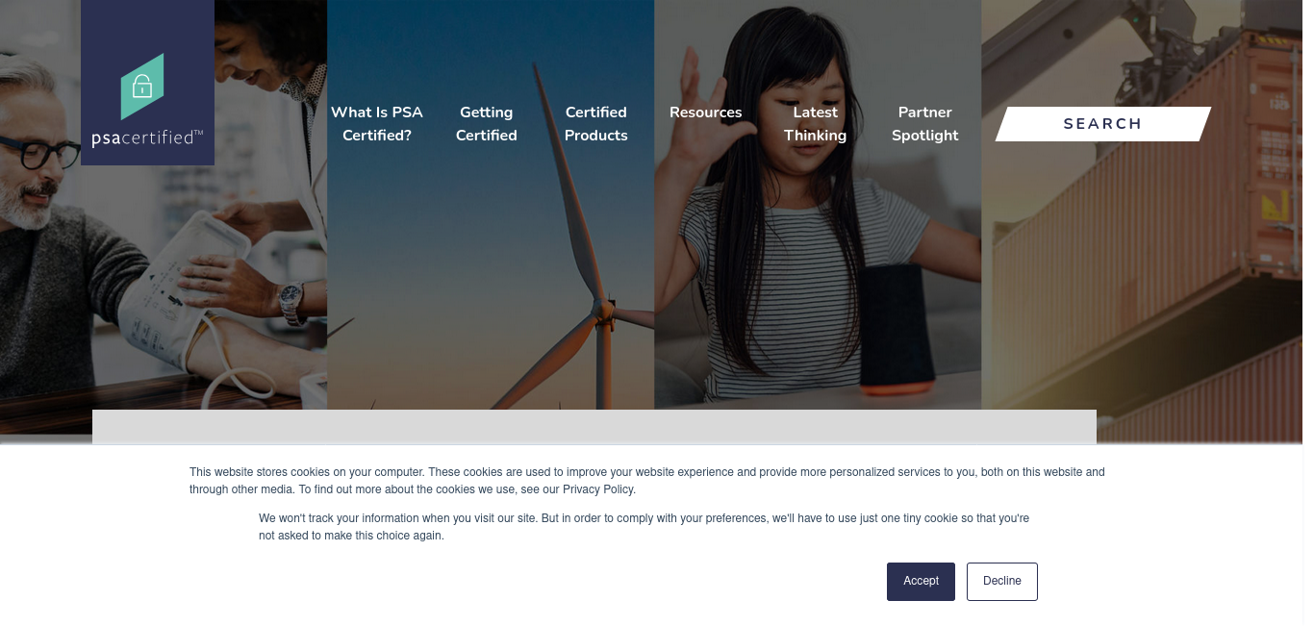The height and width of the screenshot is (626, 1314).
Task: Click the green padlock logo icon
Action: point(142,87)
